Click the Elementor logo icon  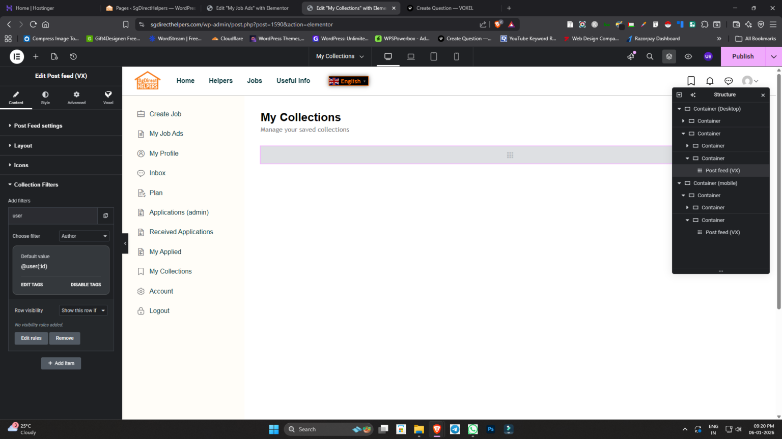tap(17, 56)
